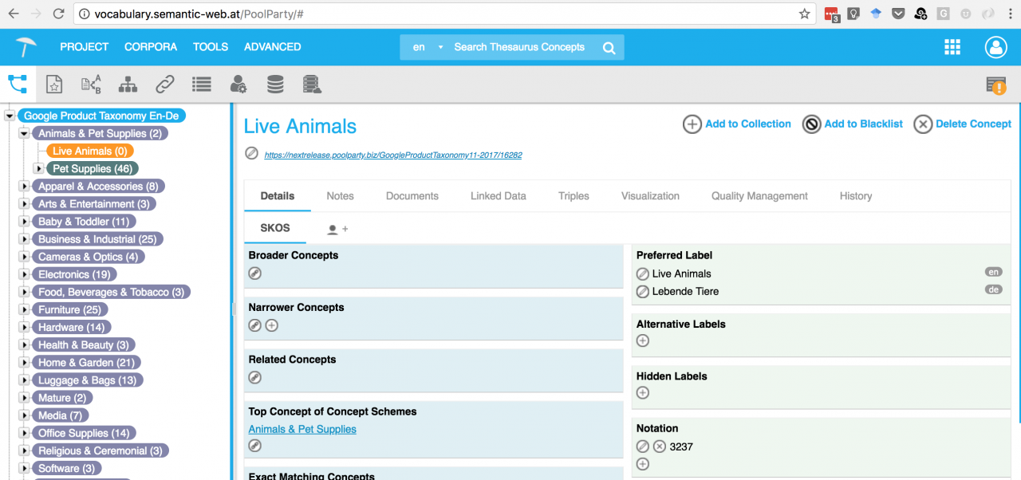Expand the Furniture (25) node

click(25, 309)
